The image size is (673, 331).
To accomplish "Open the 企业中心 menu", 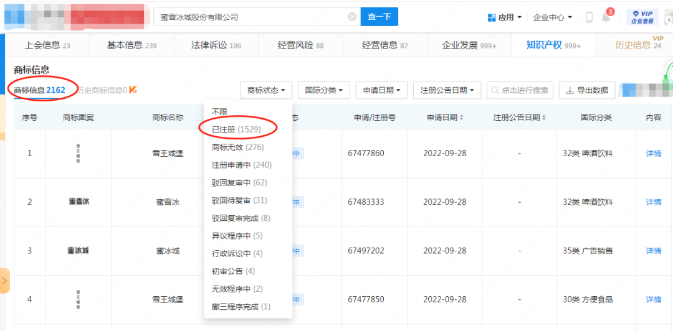I will coord(552,17).
